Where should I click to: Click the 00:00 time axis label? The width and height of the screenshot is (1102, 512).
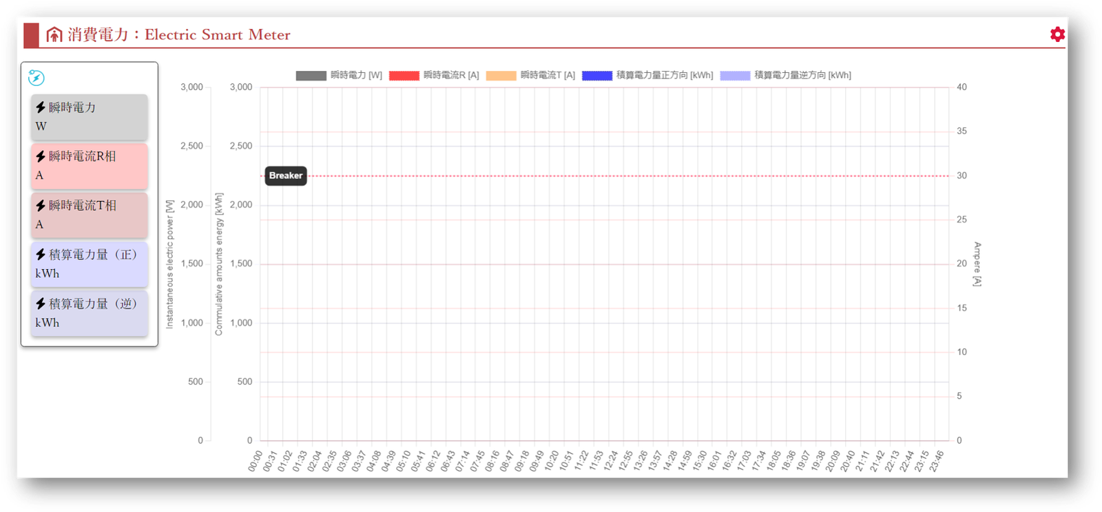256,461
